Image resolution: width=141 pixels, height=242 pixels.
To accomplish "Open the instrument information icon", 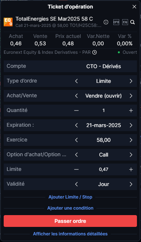I will point(106,22).
